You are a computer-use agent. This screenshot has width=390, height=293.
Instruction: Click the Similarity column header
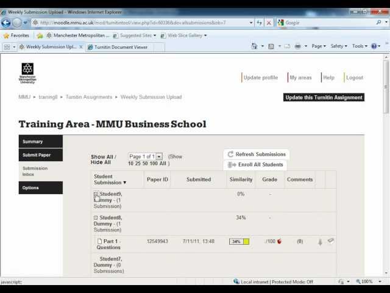click(x=241, y=179)
